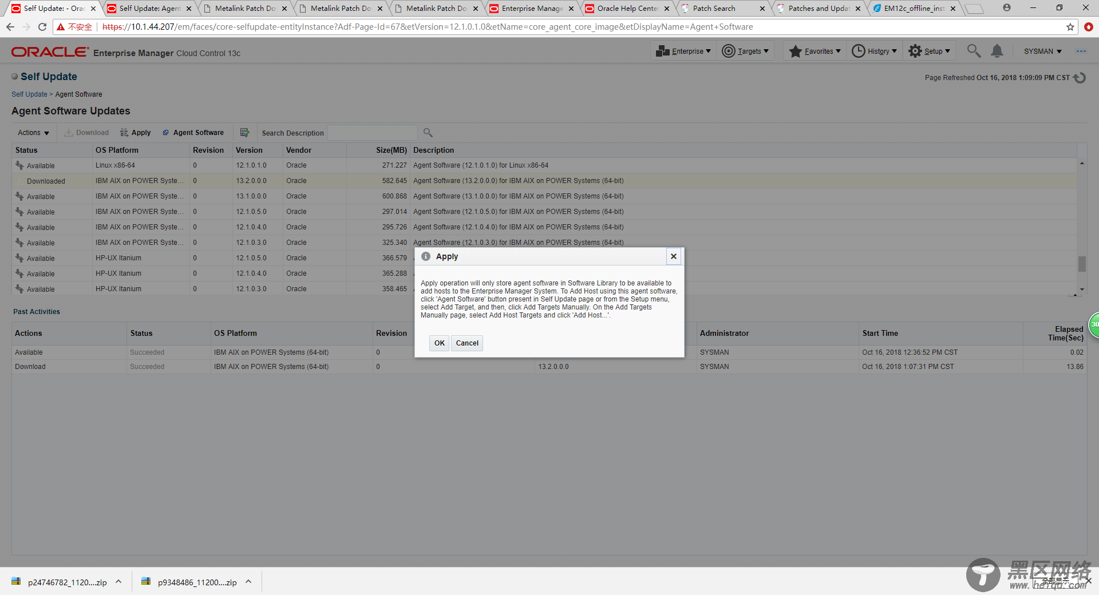Click the browser back arrow
Screen dimensions: 1099x595
[10, 27]
